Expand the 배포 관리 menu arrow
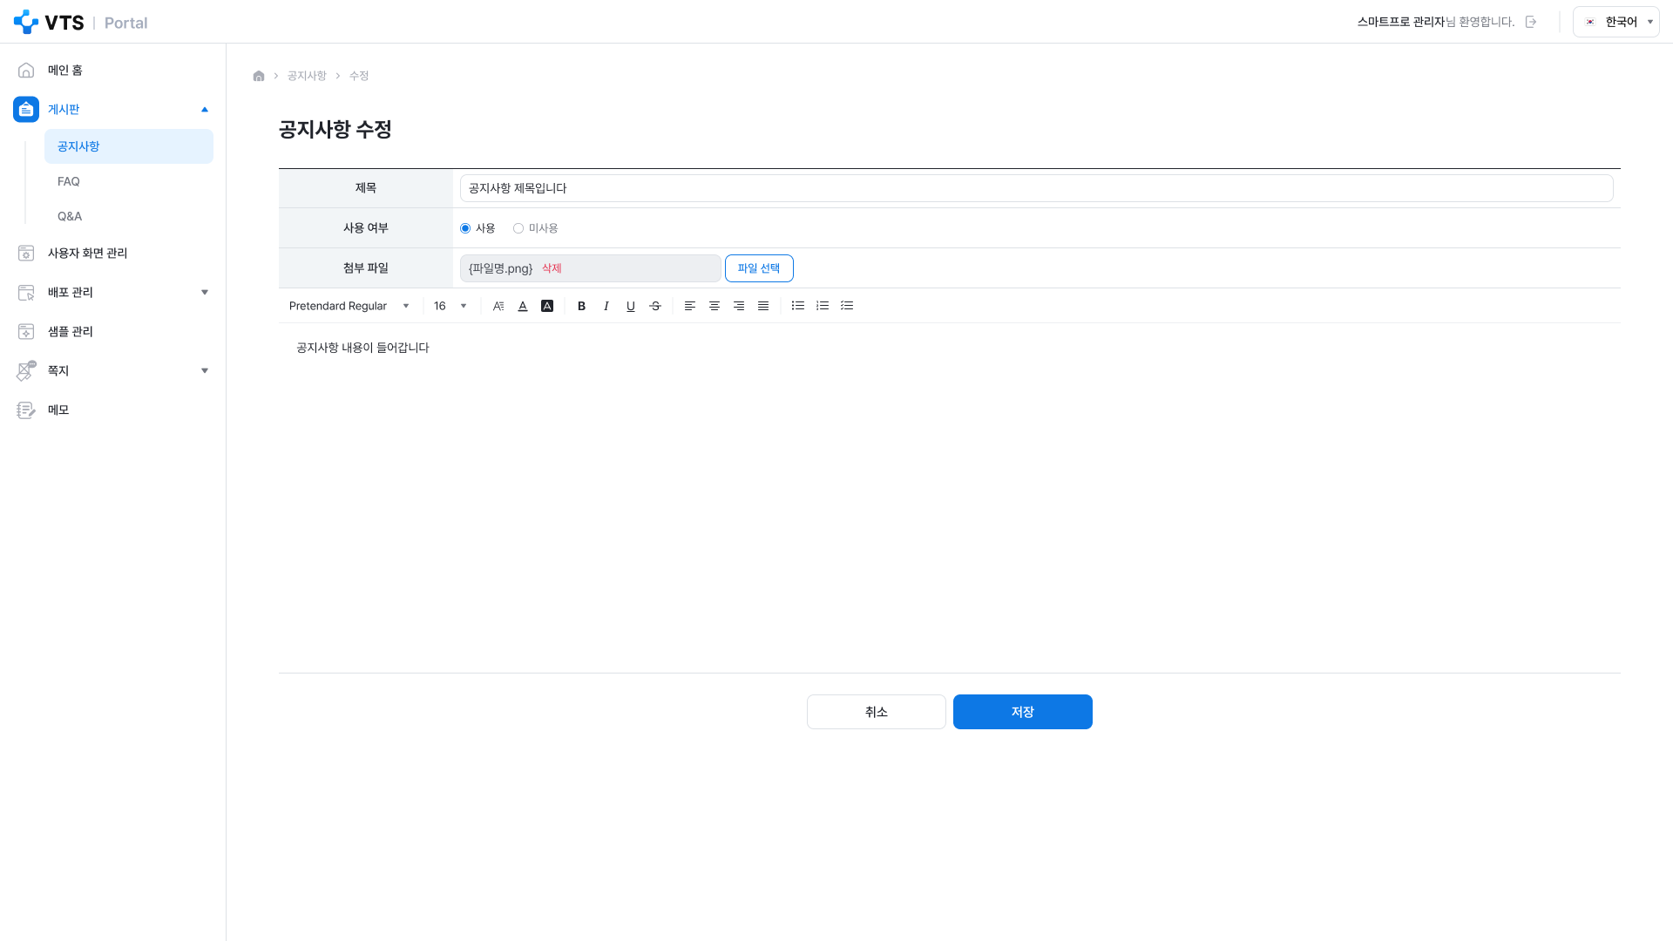Viewport: 1673px width, 941px height. 205,292
